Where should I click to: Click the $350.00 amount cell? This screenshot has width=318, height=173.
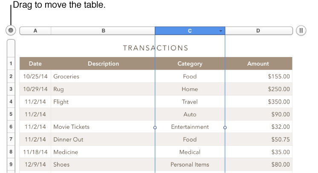pos(258,102)
